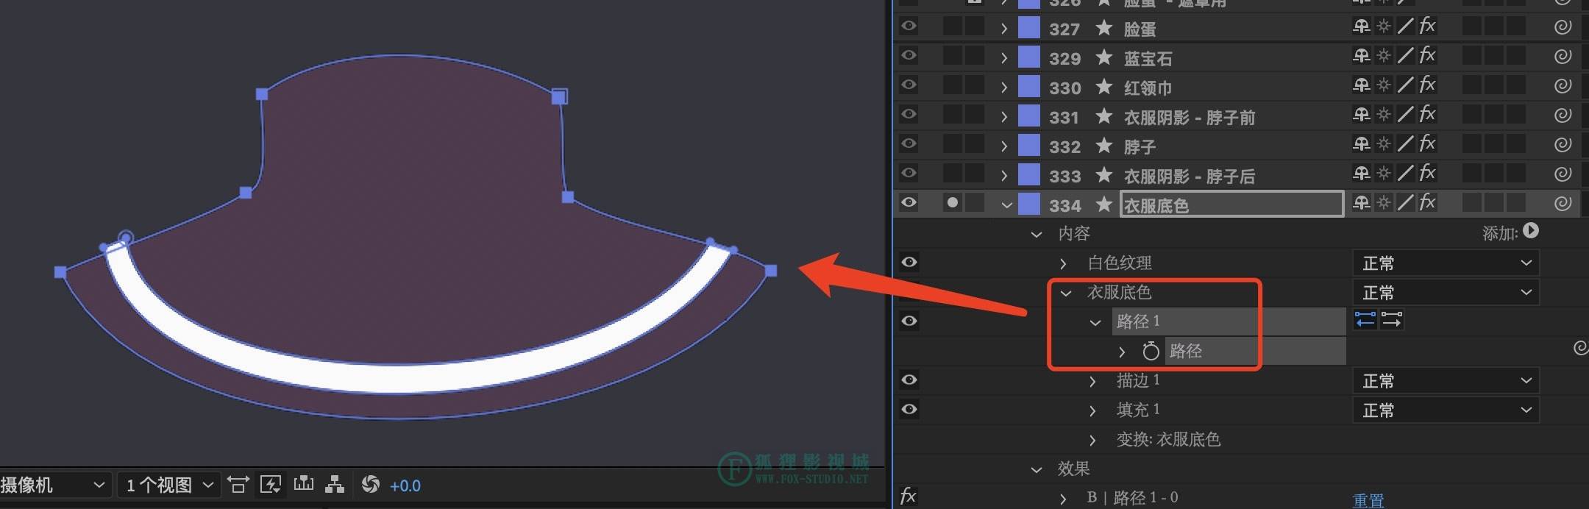This screenshot has height=509, width=1589.
Task: Click label color swatch of layer 333
Action: click(1028, 174)
